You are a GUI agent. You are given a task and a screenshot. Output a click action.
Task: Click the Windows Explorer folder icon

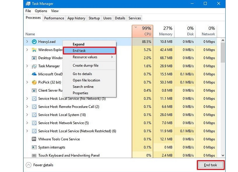pyautogui.click(x=34, y=50)
